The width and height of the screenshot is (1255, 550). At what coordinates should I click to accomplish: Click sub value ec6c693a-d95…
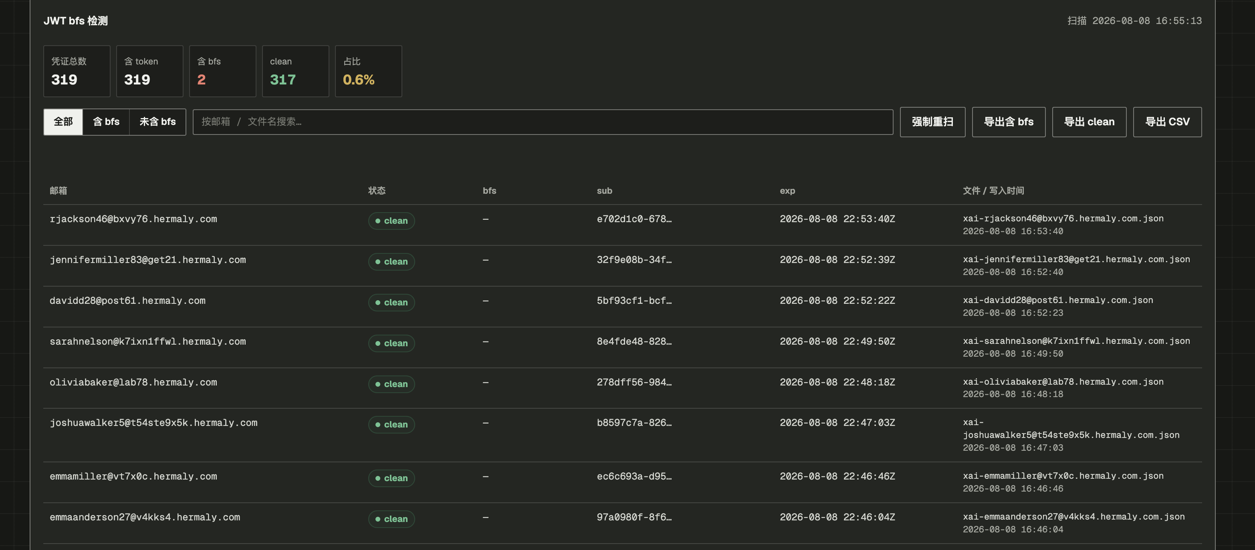tap(634, 476)
